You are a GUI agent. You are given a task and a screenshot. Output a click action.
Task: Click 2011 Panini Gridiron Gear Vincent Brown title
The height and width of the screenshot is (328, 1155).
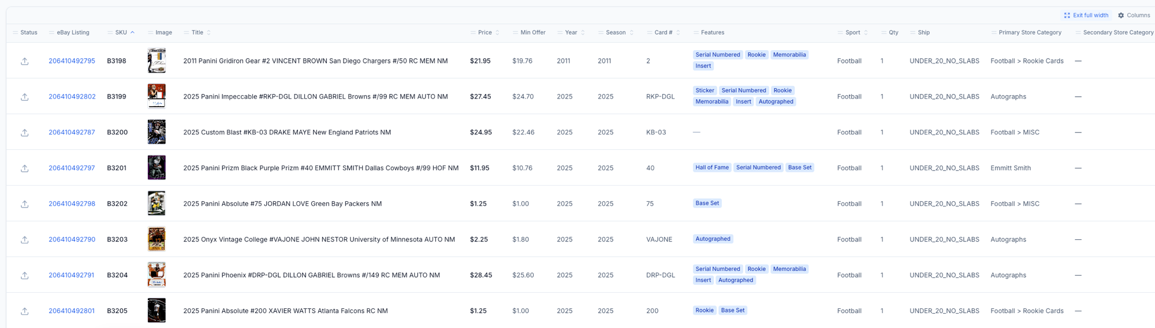click(315, 61)
